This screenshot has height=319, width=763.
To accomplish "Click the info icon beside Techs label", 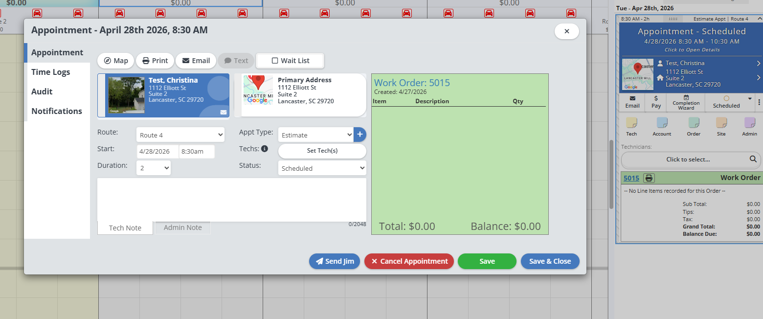I will (x=265, y=149).
